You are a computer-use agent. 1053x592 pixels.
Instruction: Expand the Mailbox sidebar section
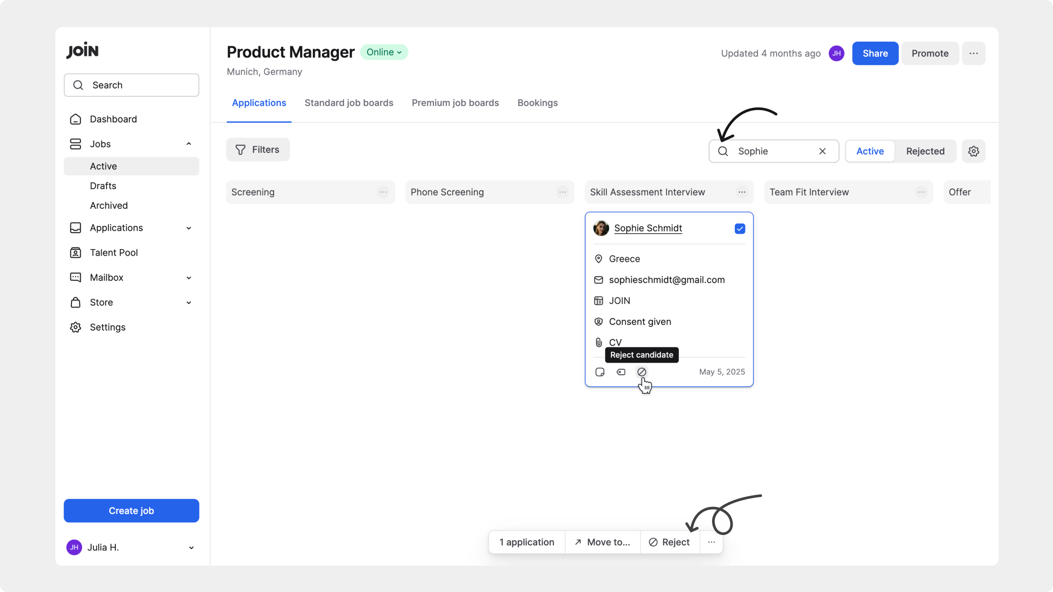(189, 278)
